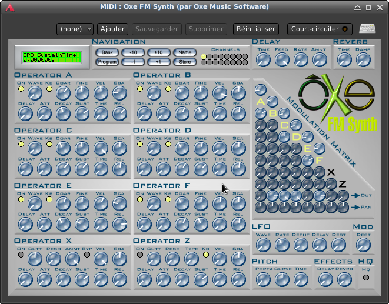Viewport: 389px width, 304px height.
Task: Click the Ajouter button
Action: (x=112, y=29)
